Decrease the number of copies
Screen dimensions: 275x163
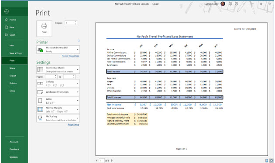click(76, 24)
